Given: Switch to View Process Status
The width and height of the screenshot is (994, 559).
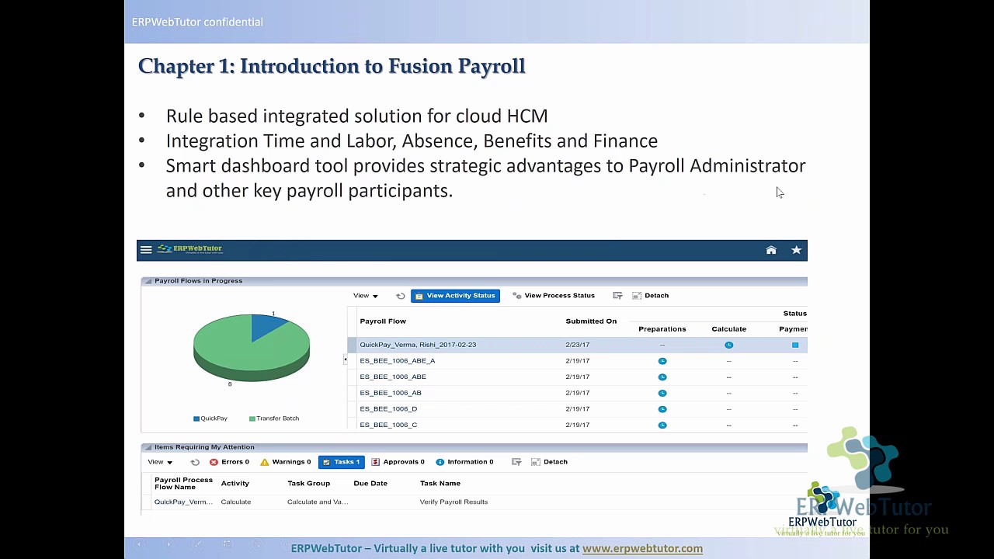Looking at the screenshot, I should coord(554,296).
